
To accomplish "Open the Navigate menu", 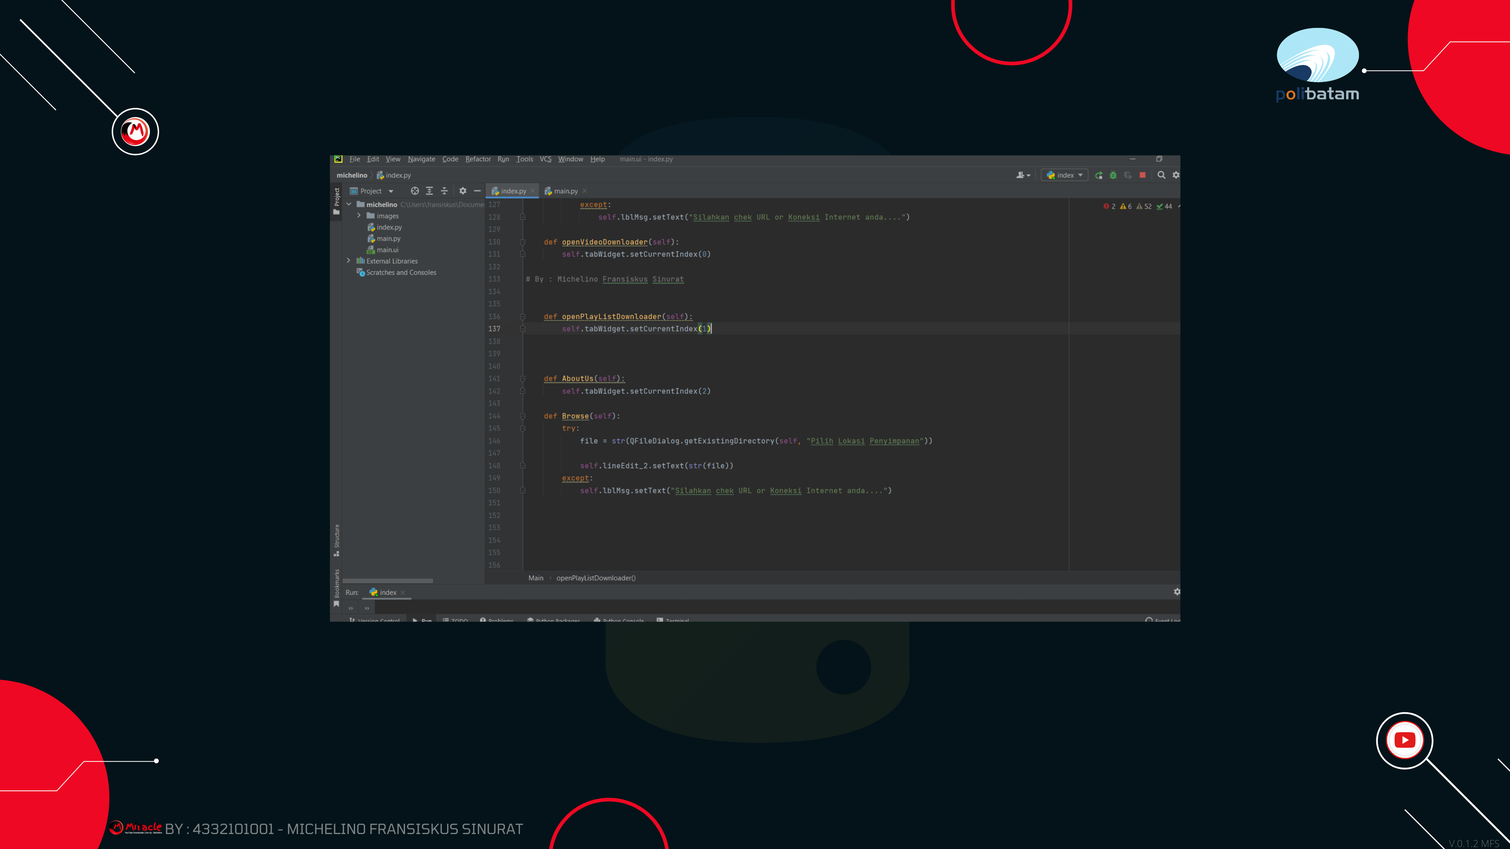I will pyautogui.click(x=422, y=159).
